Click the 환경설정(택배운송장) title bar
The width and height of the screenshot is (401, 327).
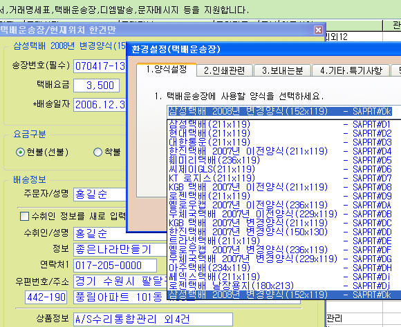[263, 49]
